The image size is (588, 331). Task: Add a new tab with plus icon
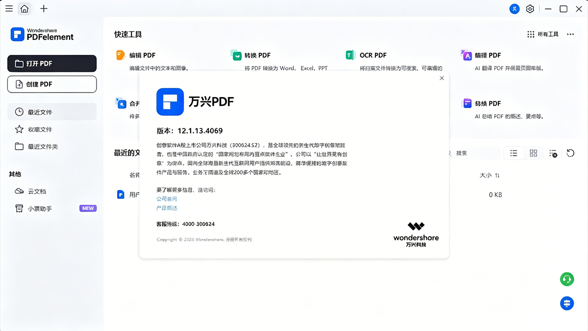pyautogui.click(x=44, y=8)
